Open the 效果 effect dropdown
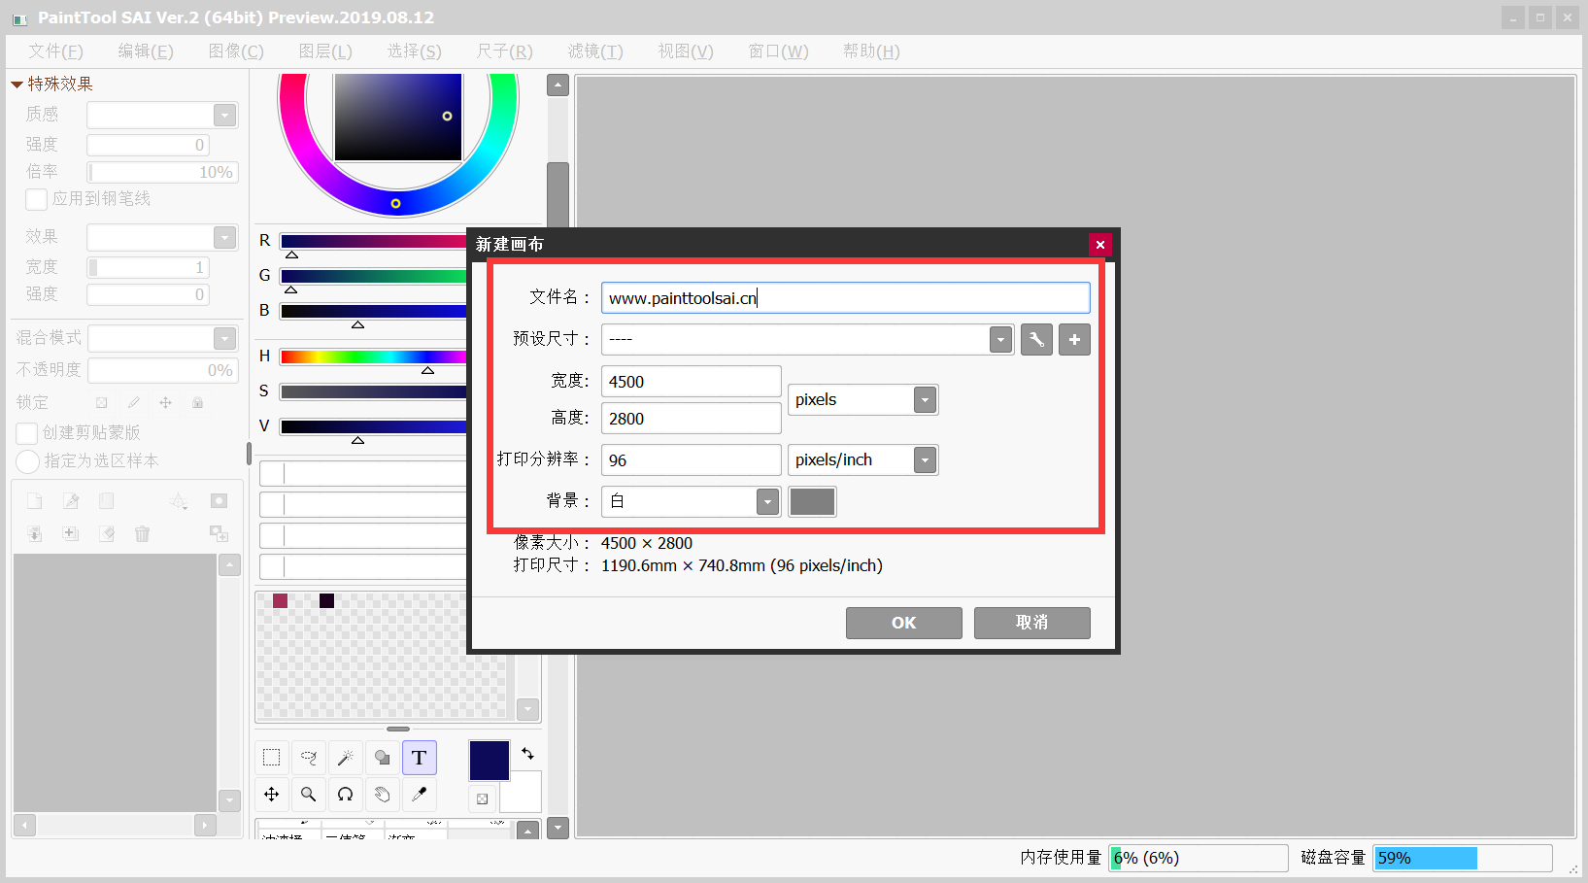The image size is (1588, 883). coord(224,238)
